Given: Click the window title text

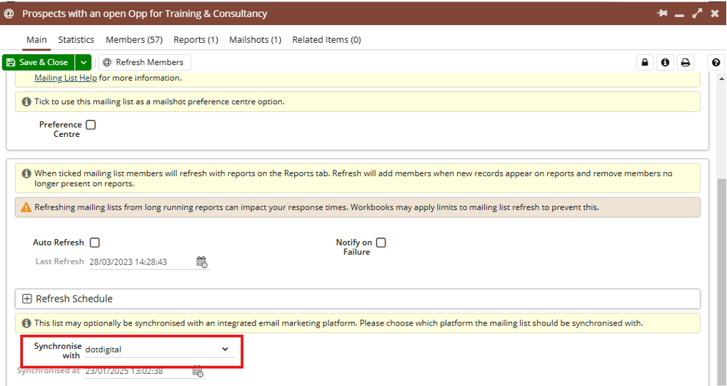Looking at the screenshot, I should (x=145, y=14).
